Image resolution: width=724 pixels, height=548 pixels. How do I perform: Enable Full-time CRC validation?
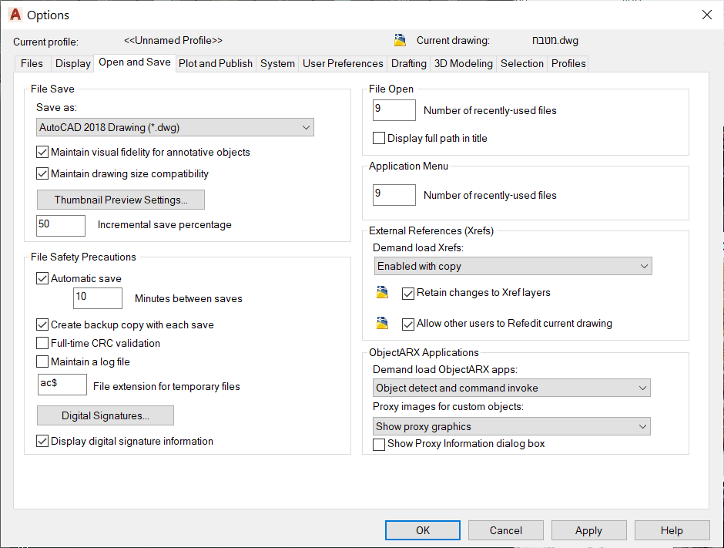pyautogui.click(x=42, y=344)
